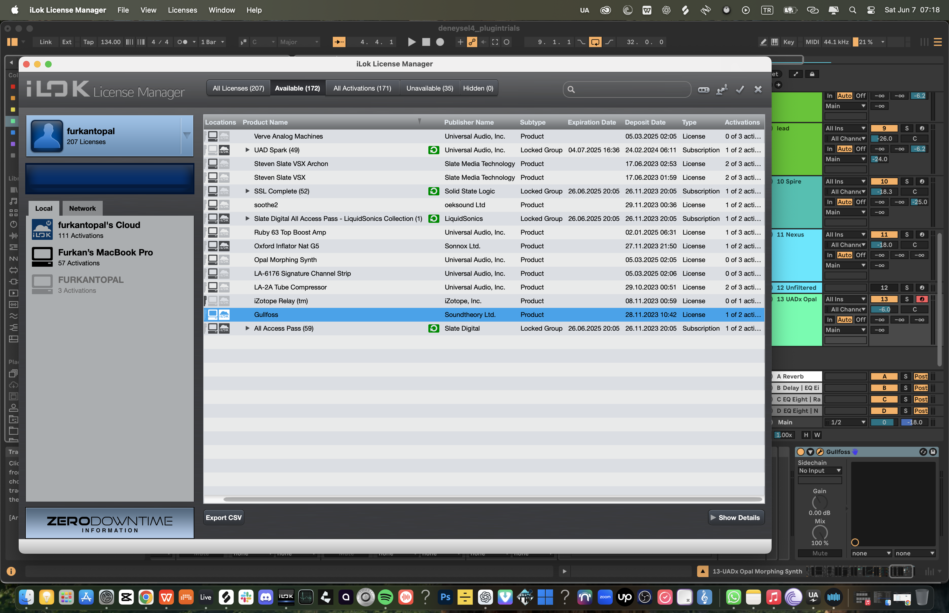Click the Gullfoss device hot-swap icon in Ableton
The width and height of the screenshot is (949, 613).
[x=923, y=452]
